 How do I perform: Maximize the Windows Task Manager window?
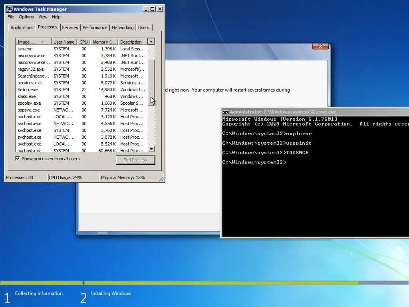coord(153,9)
